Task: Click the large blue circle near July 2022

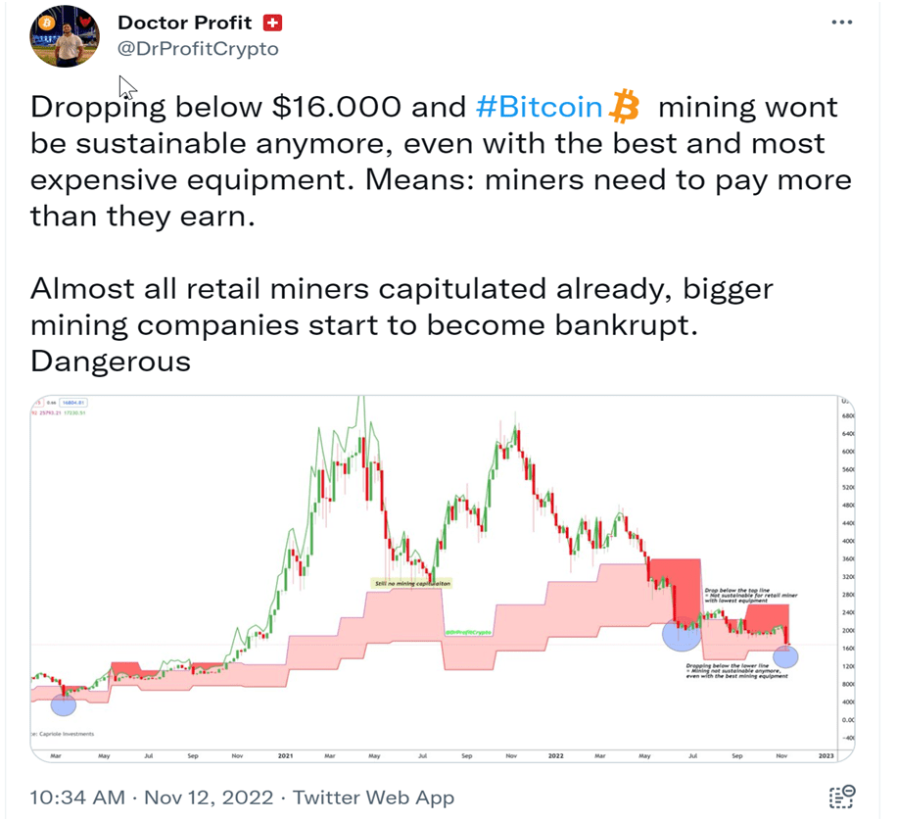Action: tap(682, 634)
